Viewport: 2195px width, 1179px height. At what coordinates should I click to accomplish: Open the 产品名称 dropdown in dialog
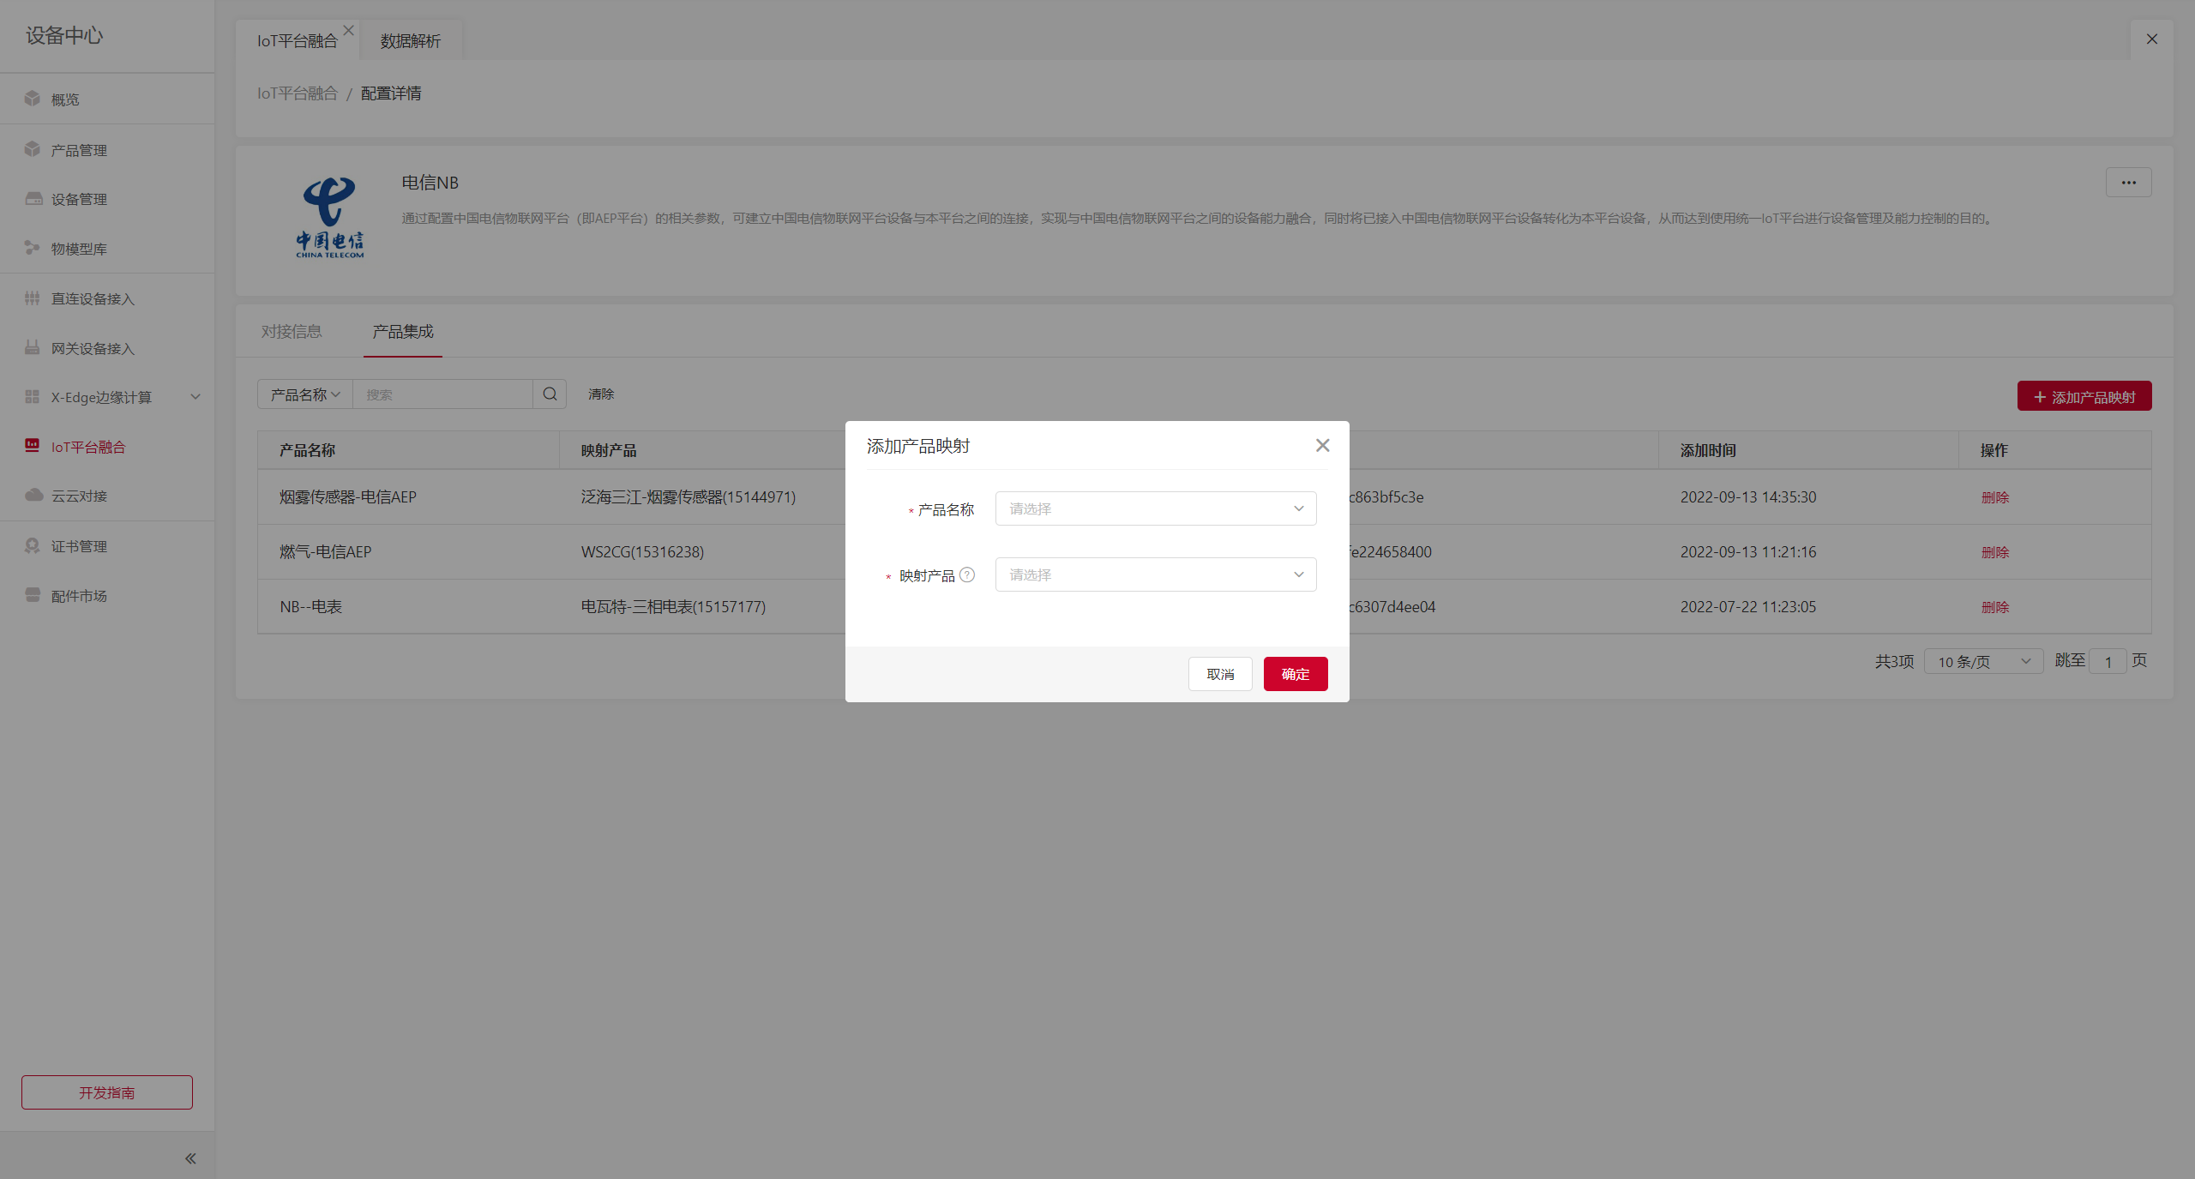(x=1155, y=508)
